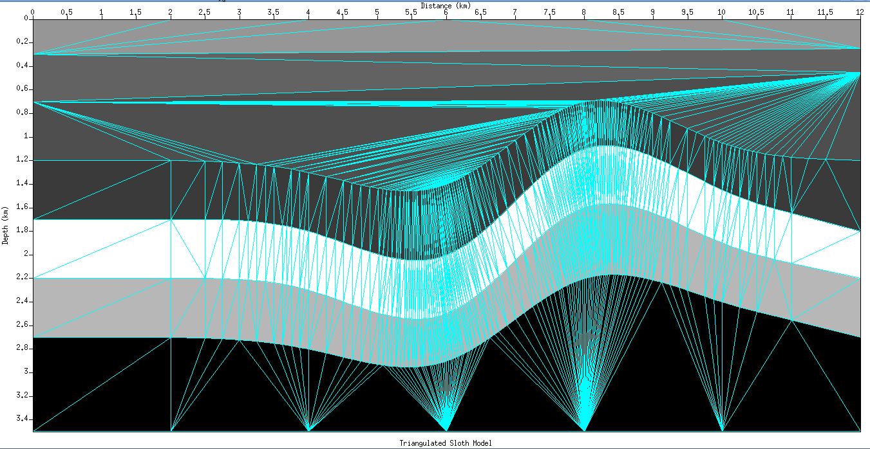Screen dimensions: 870x449
Task: Click the "Distance (km)" axis label
Action: pos(446,5)
